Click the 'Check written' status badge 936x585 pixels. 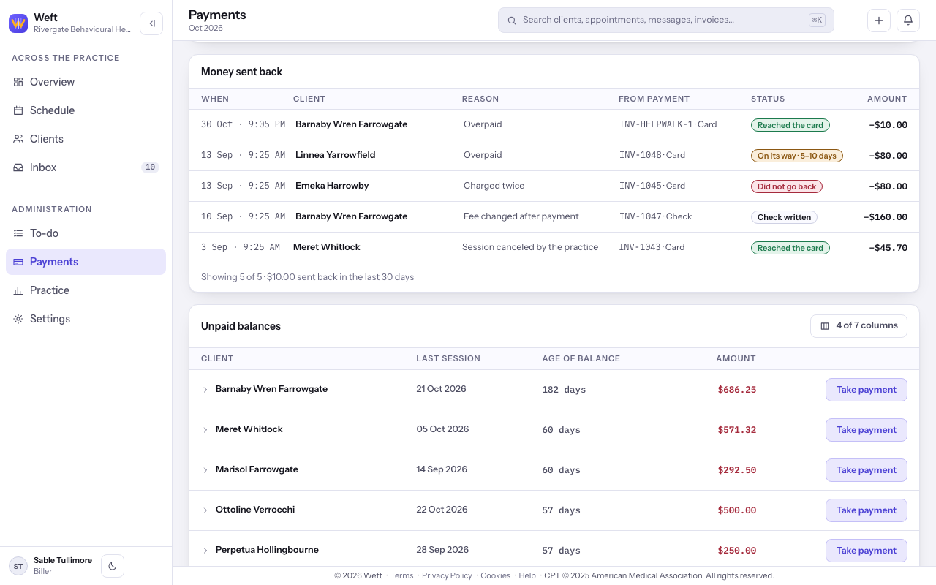pos(784,217)
